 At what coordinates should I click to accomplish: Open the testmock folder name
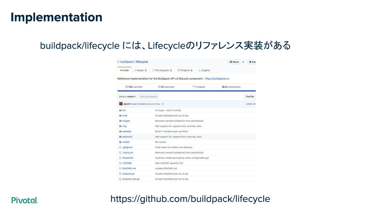click(127, 137)
